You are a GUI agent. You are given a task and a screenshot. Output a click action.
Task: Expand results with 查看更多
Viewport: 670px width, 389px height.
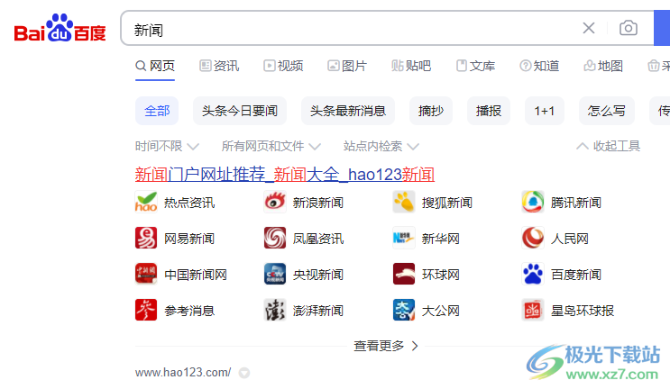[x=386, y=346]
